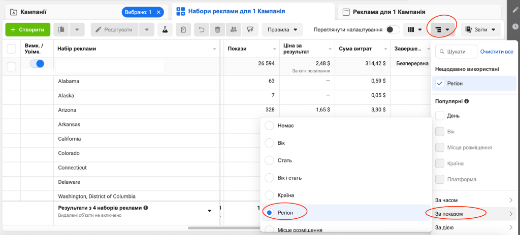Viewport: 520px width, 235px height.
Task: Expand the За показом submenu
Action: (x=474, y=214)
